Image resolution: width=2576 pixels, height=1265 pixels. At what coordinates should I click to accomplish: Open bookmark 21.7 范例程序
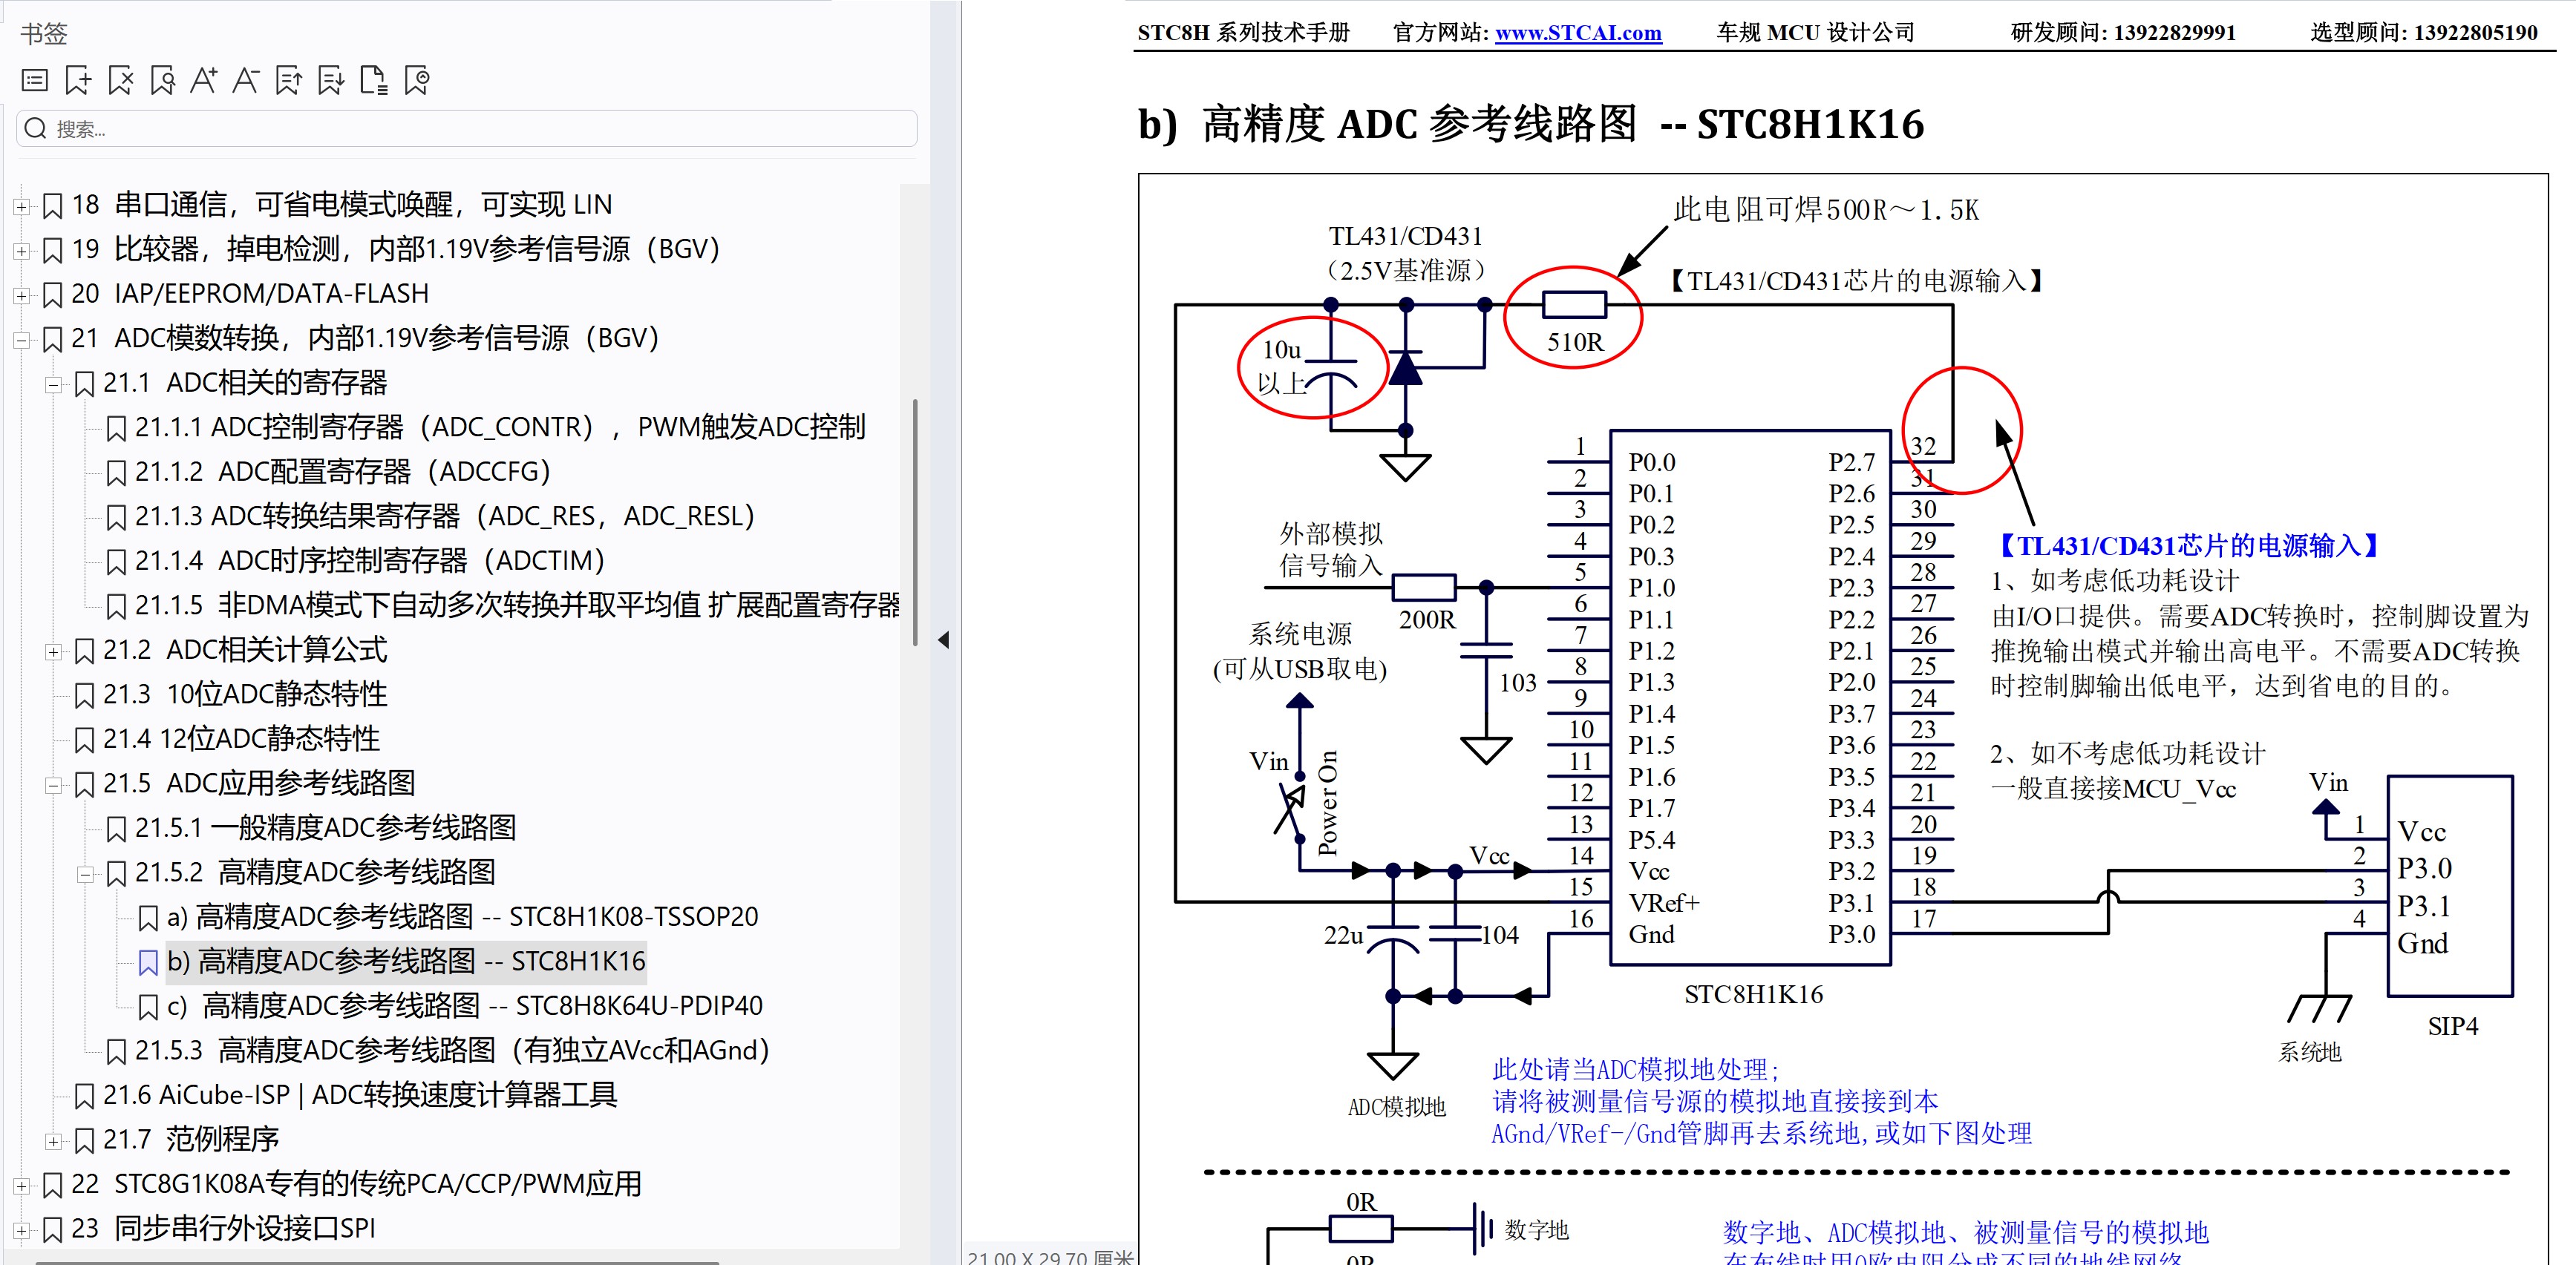191,1139
